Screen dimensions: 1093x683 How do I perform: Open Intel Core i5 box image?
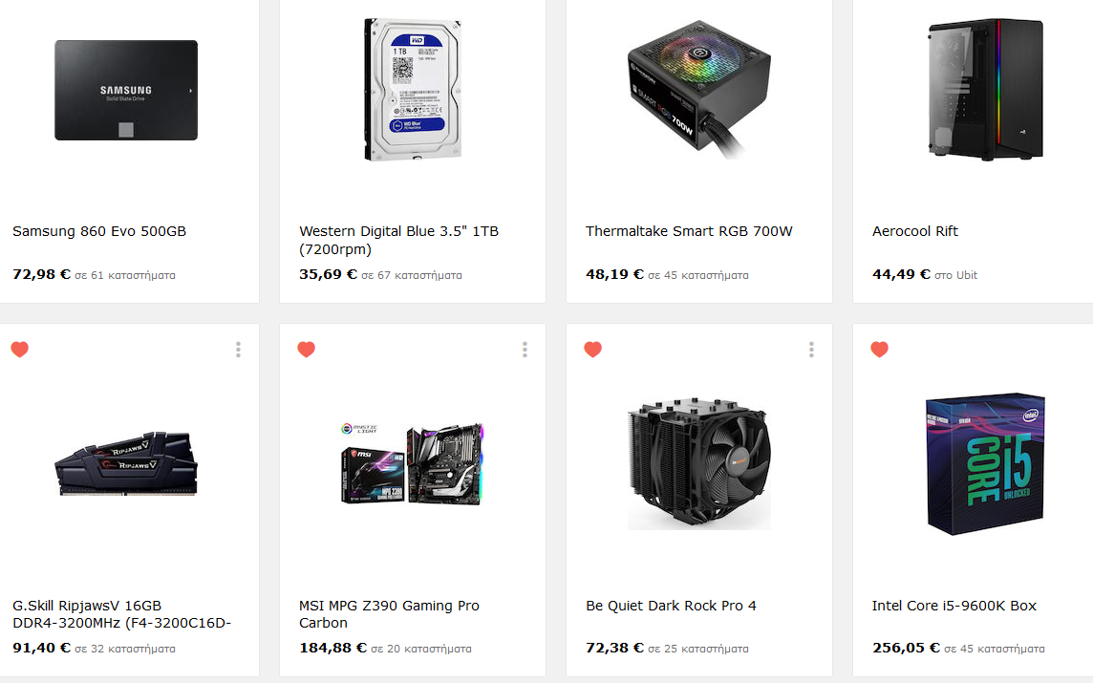(x=986, y=463)
